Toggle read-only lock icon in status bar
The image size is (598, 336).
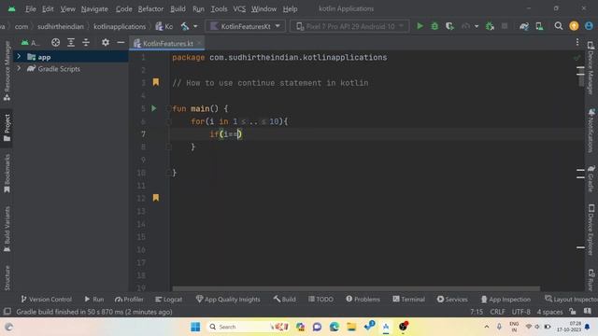(573, 311)
